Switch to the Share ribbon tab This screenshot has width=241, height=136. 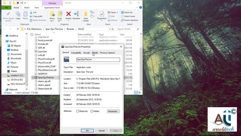click(27, 8)
